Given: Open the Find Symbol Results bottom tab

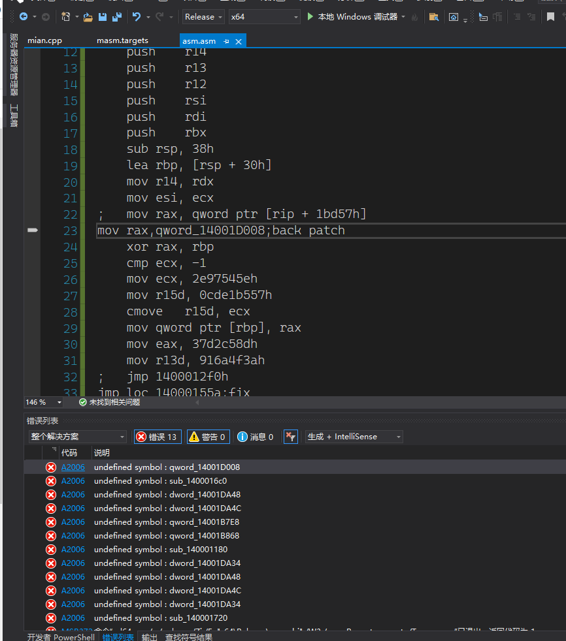Looking at the screenshot, I should 189,636.
